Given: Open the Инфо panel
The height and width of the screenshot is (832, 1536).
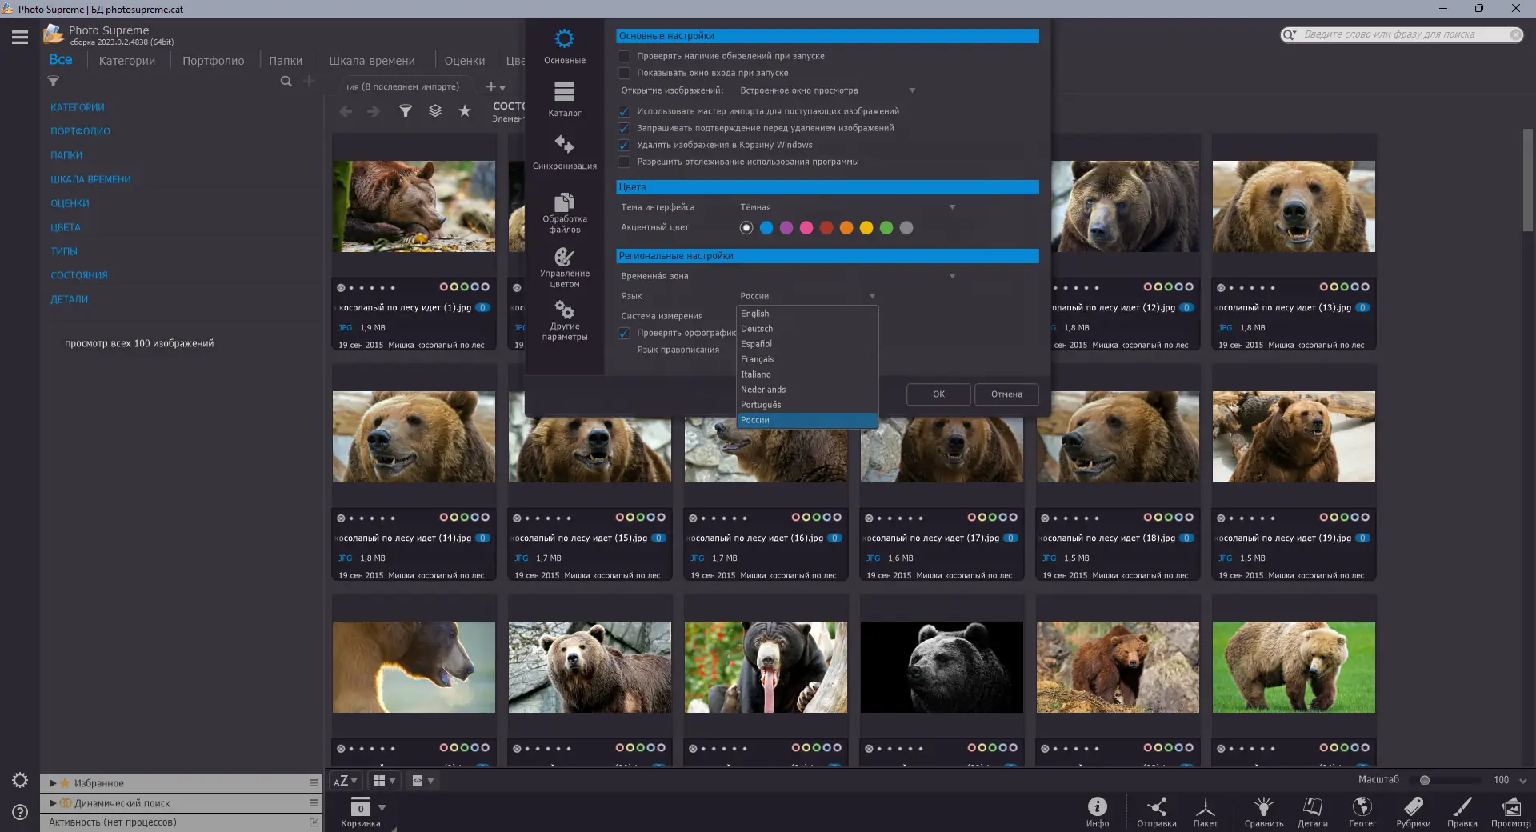Looking at the screenshot, I should pyautogui.click(x=1098, y=811).
